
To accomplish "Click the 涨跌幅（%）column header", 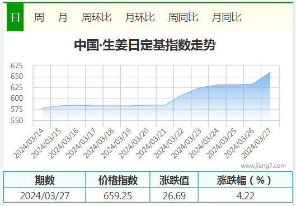I will pyautogui.click(x=245, y=180).
